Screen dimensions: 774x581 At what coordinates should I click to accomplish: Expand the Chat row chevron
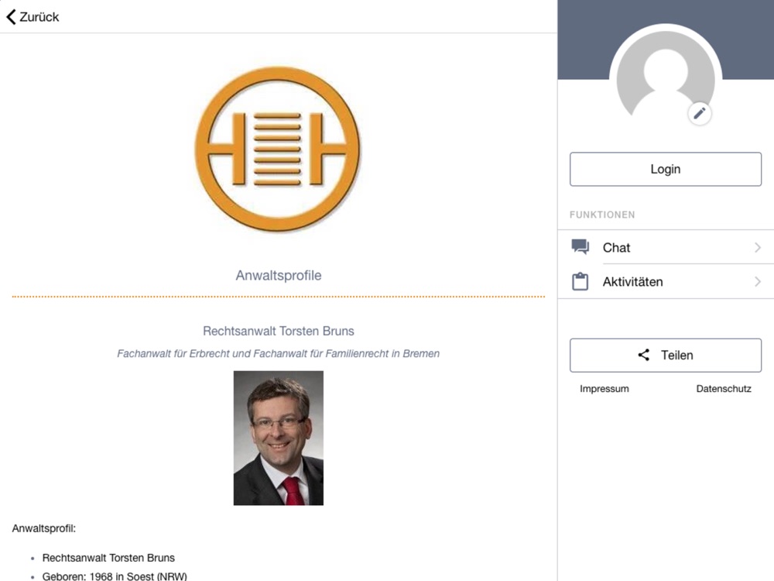coord(758,247)
